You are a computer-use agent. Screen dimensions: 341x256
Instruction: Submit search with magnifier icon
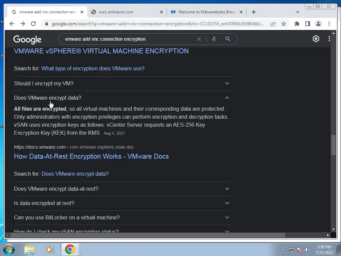(228, 39)
